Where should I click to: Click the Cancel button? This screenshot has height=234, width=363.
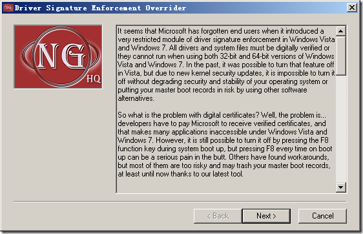coord(322,216)
